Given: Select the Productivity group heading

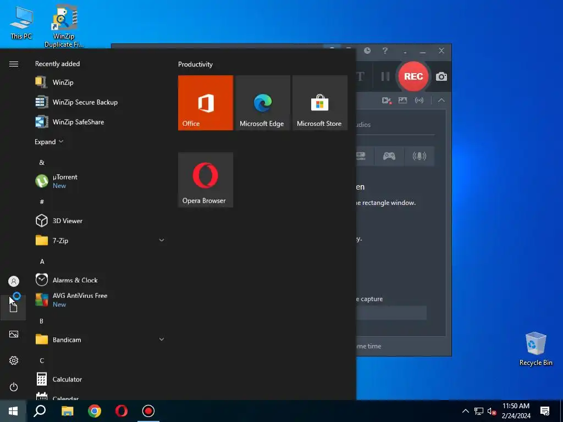Looking at the screenshot, I should pyautogui.click(x=195, y=64).
